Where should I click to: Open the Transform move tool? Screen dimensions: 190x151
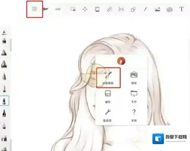click(85, 9)
